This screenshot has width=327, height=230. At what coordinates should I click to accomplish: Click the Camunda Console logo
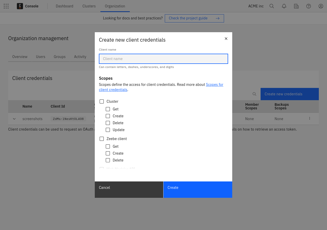(20, 6)
